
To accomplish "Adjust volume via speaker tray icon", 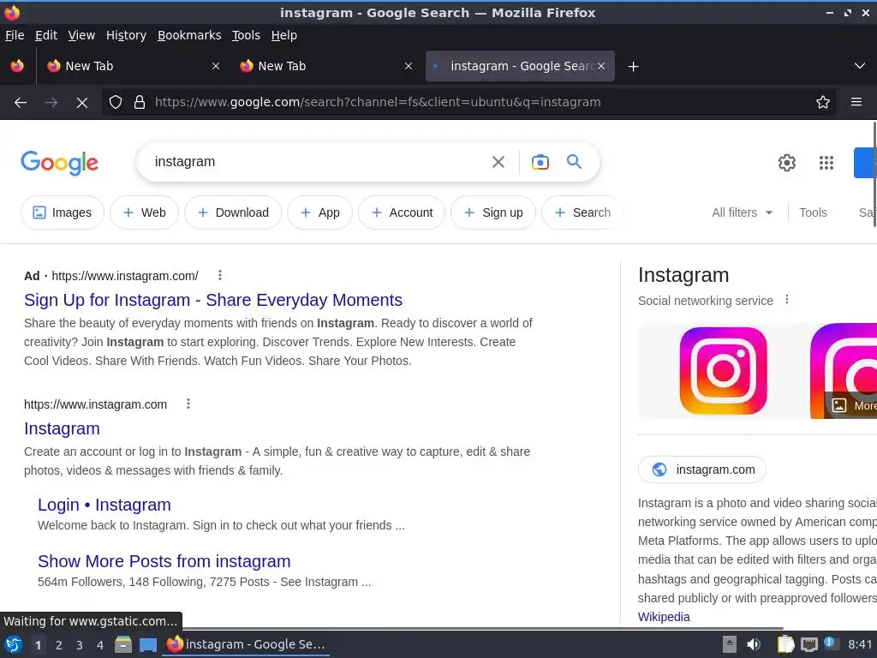I will tap(754, 644).
